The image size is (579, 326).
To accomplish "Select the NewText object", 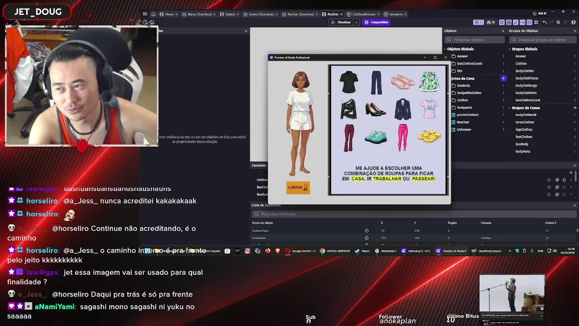I will tap(463, 122).
